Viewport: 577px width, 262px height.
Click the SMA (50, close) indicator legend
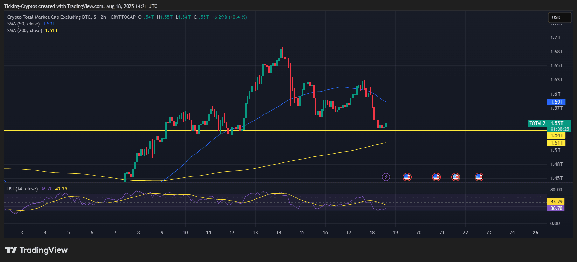tap(24, 24)
